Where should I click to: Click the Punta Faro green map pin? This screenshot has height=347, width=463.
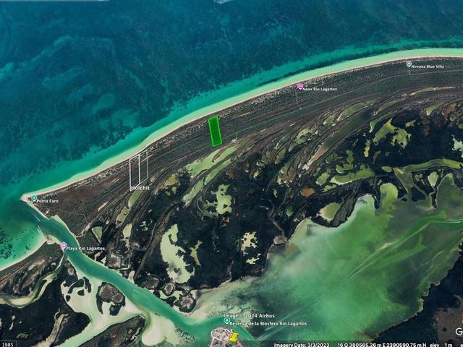point(34,198)
